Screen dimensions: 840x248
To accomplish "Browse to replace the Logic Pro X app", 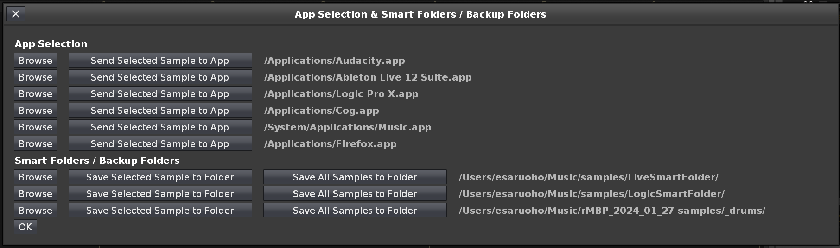I will (x=36, y=94).
